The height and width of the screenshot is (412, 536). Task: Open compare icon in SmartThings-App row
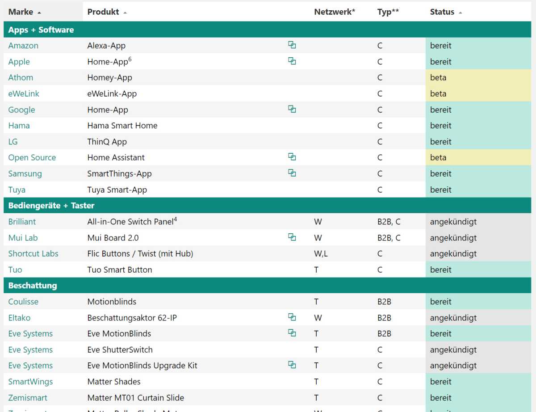click(x=292, y=173)
